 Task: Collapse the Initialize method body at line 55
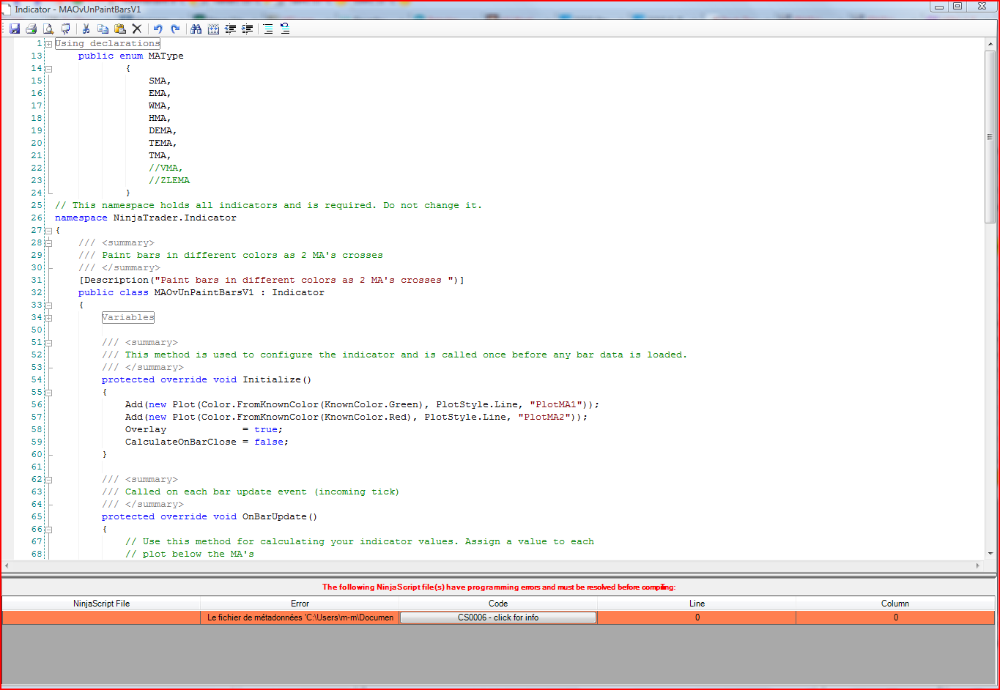coord(49,393)
